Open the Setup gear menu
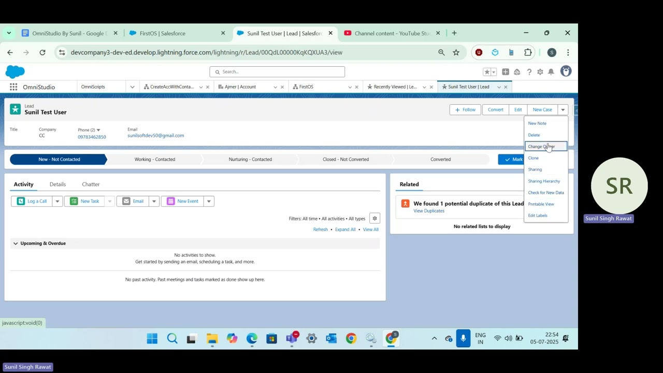Screen dimensions: 663x373 click(540, 72)
